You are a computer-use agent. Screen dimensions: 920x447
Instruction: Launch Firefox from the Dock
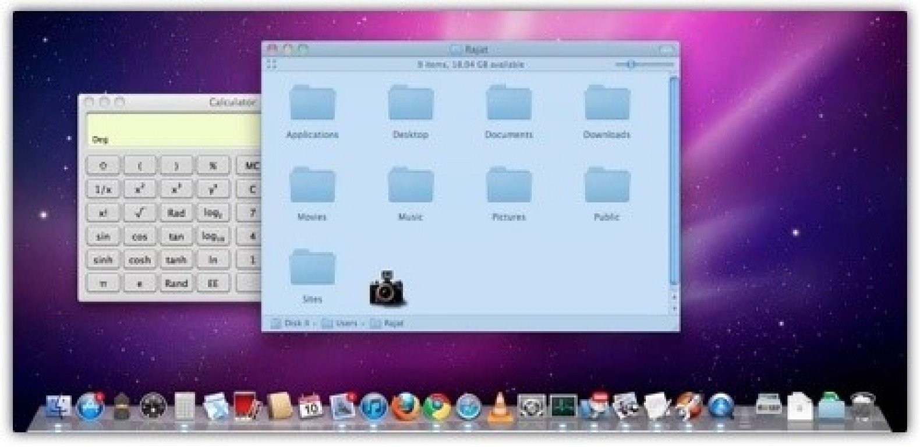click(x=405, y=406)
